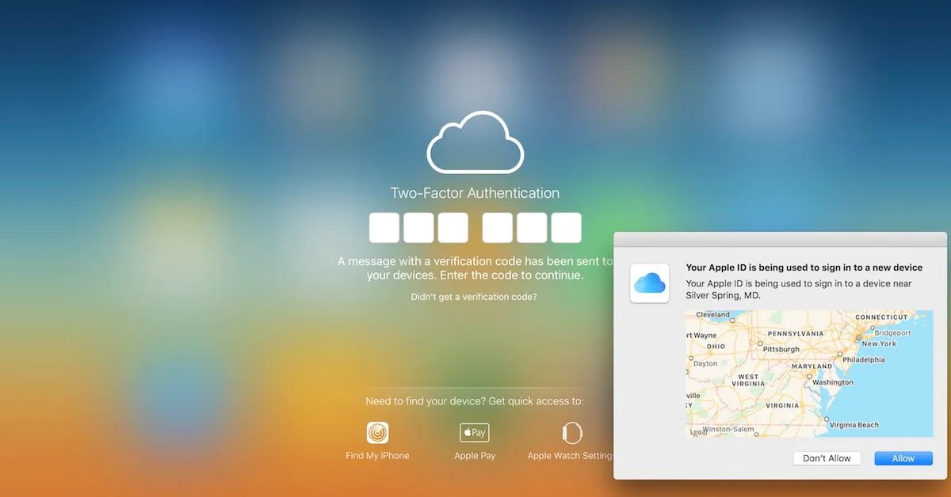Click the Find My iPhone label

point(378,456)
